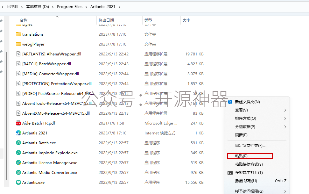Viewport: 309px width, 194px height.
Task: Click the Artlantis 2021 shortcut icon
Action: [18, 133]
